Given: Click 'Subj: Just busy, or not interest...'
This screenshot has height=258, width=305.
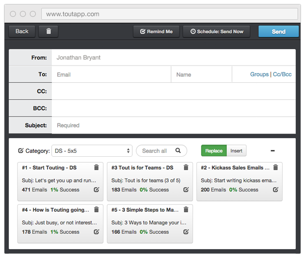Looking at the screenshot, I should pyautogui.click(x=59, y=223).
